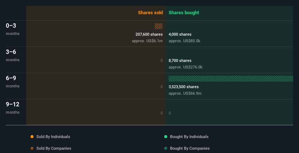This screenshot has width=299, height=153.
Task: Click the orange Sold By Individuals legend dot
Action: coord(32,137)
